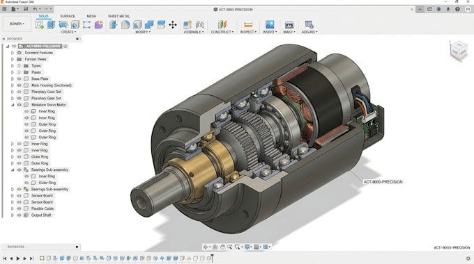Click the ViewCube in the corner
This screenshot has height=264, width=474.
pyautogui.click(x=459, y=51)
